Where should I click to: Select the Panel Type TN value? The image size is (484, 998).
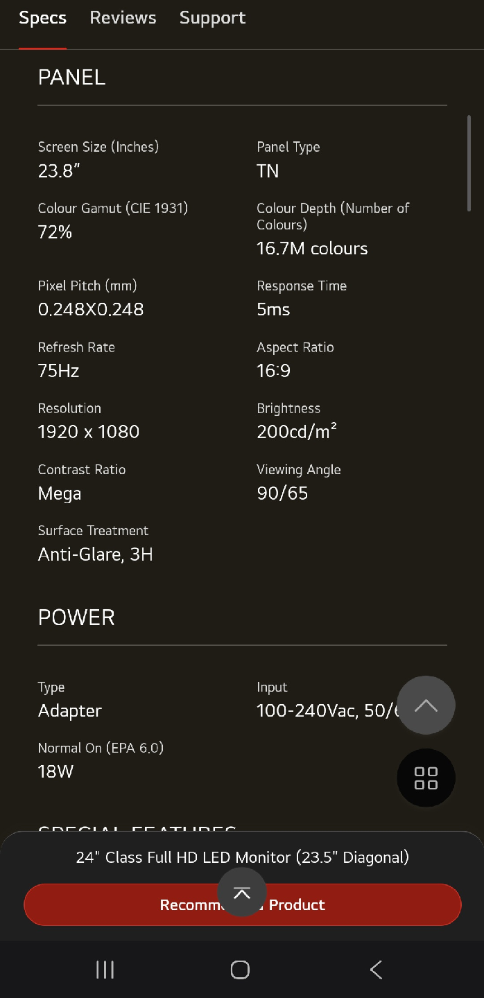268,171
